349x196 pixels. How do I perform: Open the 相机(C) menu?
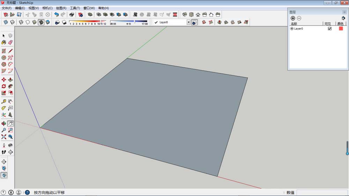tap(47, 8)
